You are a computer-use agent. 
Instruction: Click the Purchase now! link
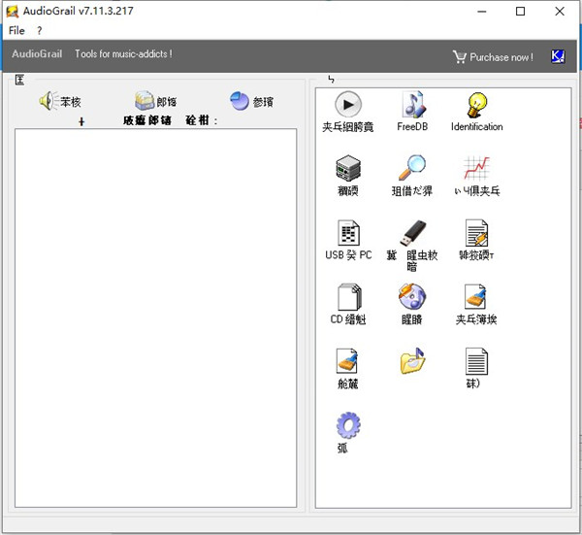pyautogui.click(x=492, y=57)
